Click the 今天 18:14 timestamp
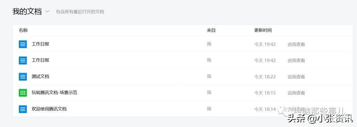 coord(265,109)
